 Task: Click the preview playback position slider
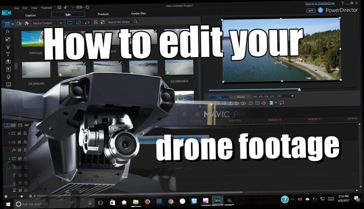tap(299, 90)
